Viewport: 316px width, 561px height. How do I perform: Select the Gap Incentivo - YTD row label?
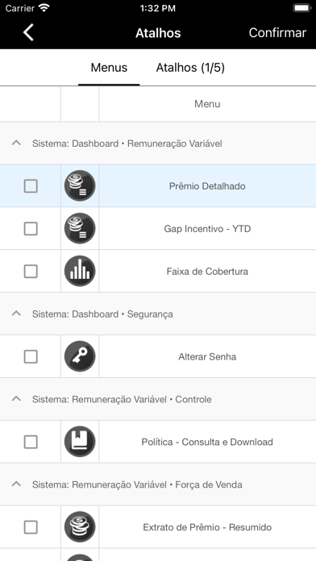tap(207, 229)
